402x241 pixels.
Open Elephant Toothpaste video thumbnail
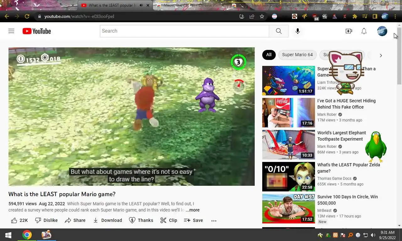click(288, 145)
